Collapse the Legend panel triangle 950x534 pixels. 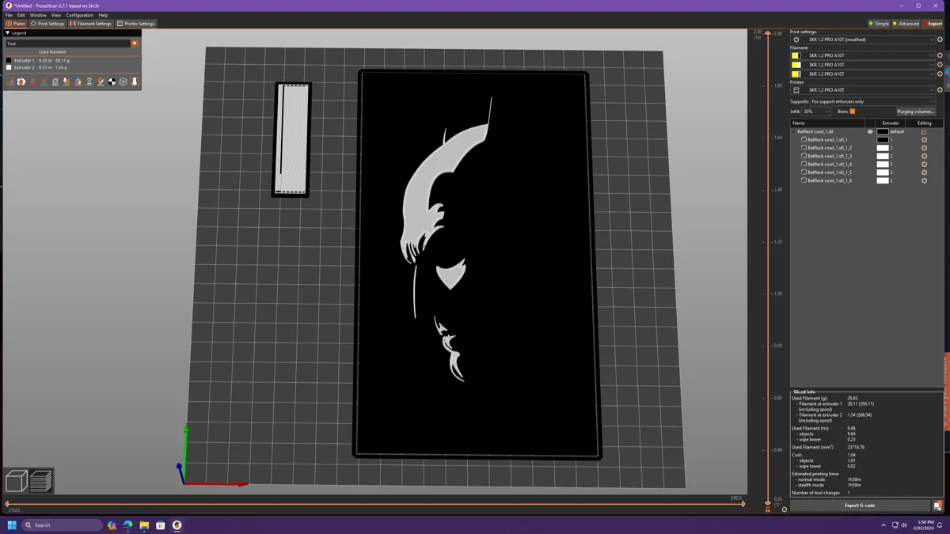pos(7,33)
